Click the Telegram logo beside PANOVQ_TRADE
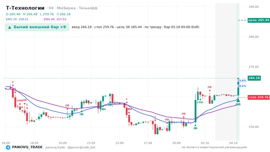The width and height of the screenshot is (270, 152). point(8,147)
